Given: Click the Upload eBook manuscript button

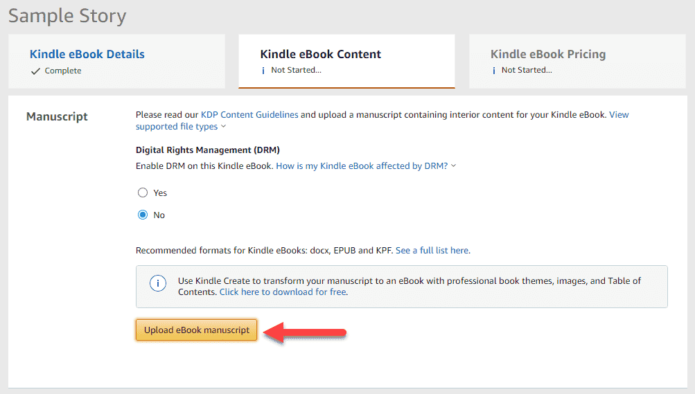Looking at the screenshot, I should [x=196, y=330].
